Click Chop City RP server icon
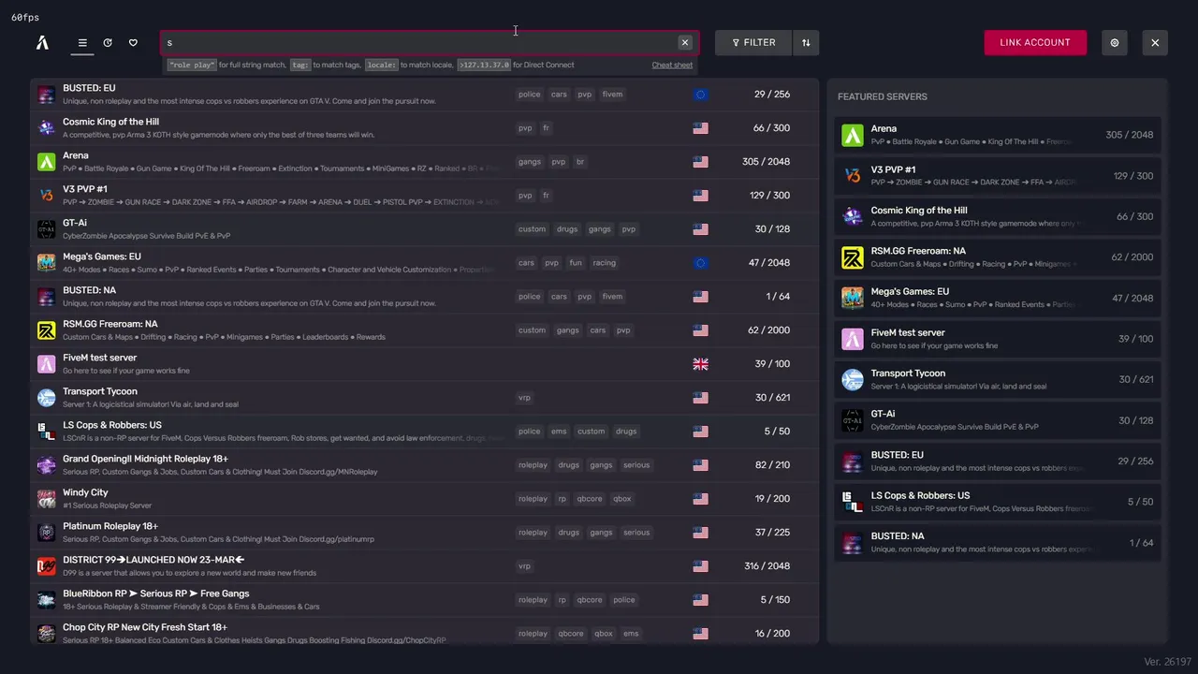Viewport: 1198px width, 674px height. pos(46,634)
